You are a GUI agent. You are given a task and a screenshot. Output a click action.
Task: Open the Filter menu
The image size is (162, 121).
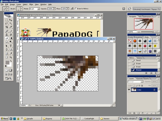[31, 5]
